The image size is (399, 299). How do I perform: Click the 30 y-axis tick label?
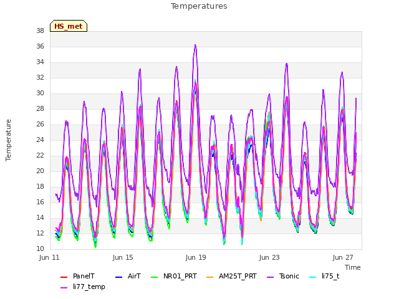40,93
